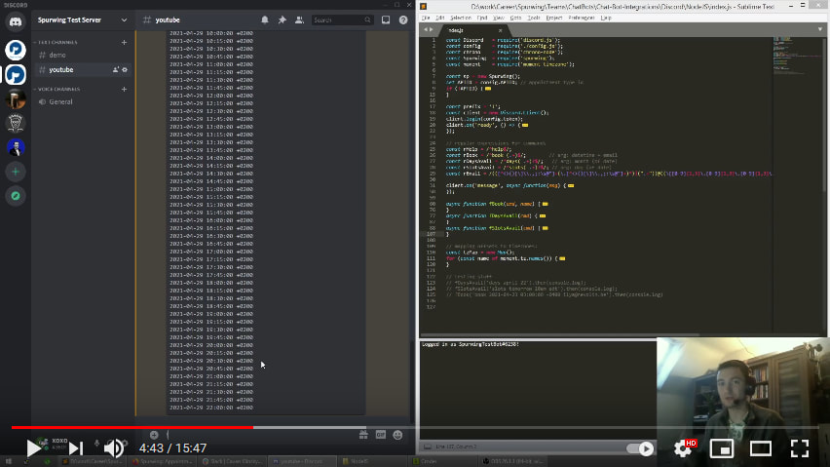The height and width of the screenshot is (467, 830).
Task: Toggle YouTube autoplay switch
Action: click(640, 448)
